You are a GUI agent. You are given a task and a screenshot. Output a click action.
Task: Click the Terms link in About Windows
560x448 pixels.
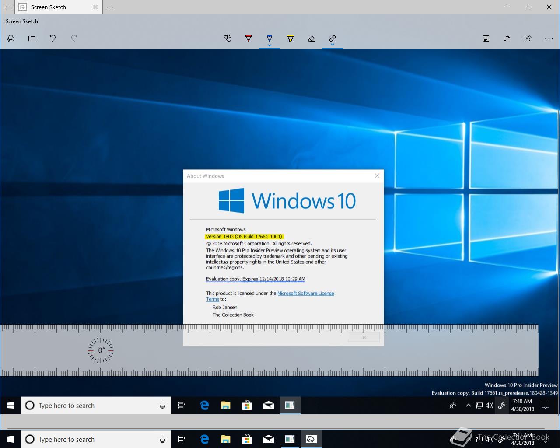(213, 299)
